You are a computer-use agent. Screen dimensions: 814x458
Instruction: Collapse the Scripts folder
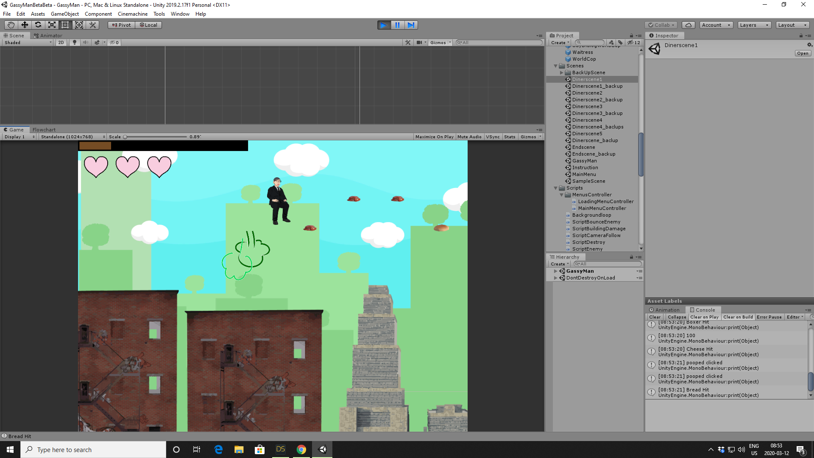pyautogui.click(x=556, y=188)
